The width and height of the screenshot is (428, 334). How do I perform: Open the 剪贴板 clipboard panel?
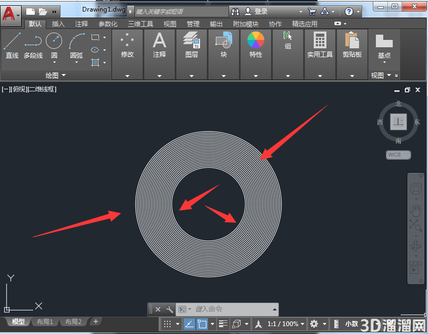(352, 55)
